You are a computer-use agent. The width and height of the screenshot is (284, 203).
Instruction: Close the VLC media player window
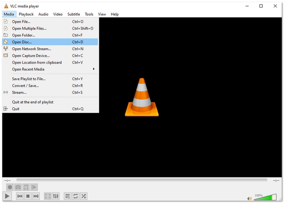(x=275, y=6)
